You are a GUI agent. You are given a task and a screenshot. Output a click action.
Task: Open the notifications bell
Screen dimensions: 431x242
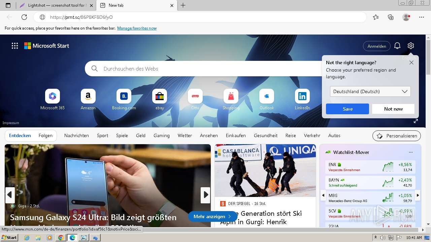click(x=397, y=46)
